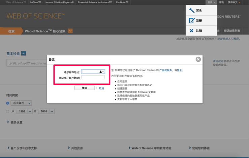
Task: Open the 简体中文 language menu
Action: 234,2
